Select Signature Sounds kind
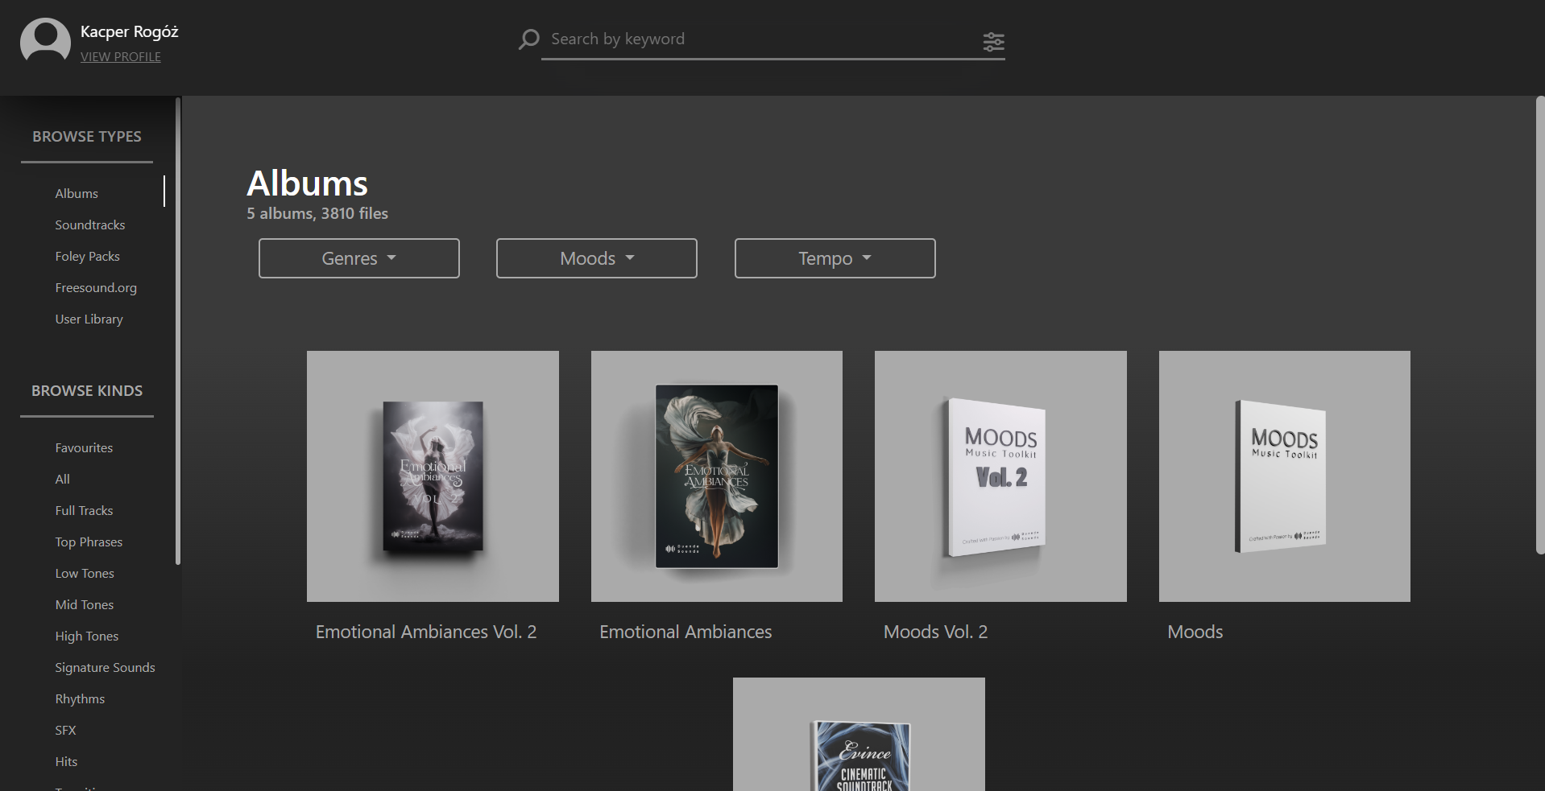Viewport: 1545px width, 791px height. click(105, 668)
